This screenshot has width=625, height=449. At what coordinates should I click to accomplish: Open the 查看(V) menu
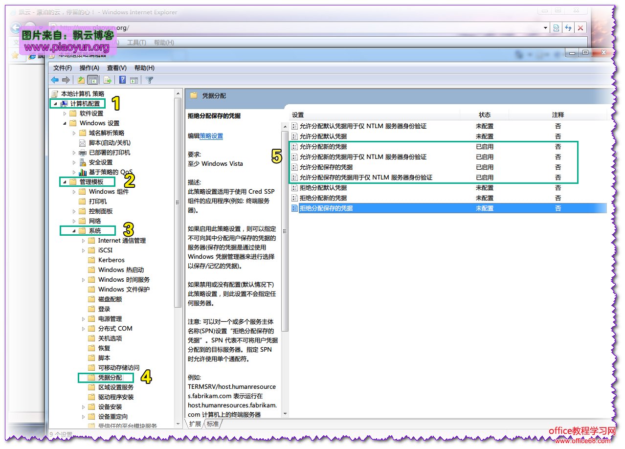coord(117,68)
